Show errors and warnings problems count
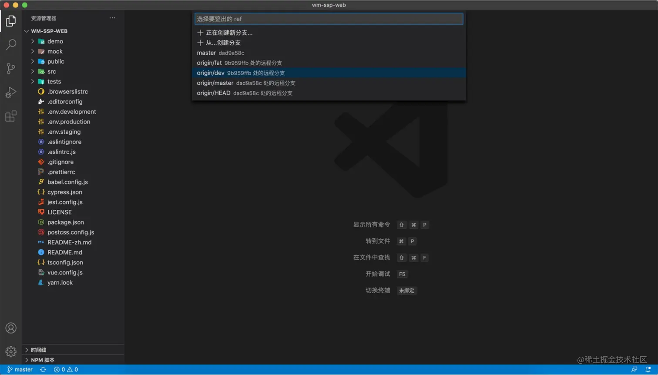Viewport: 658px width, 375px height. pos(66,370)
